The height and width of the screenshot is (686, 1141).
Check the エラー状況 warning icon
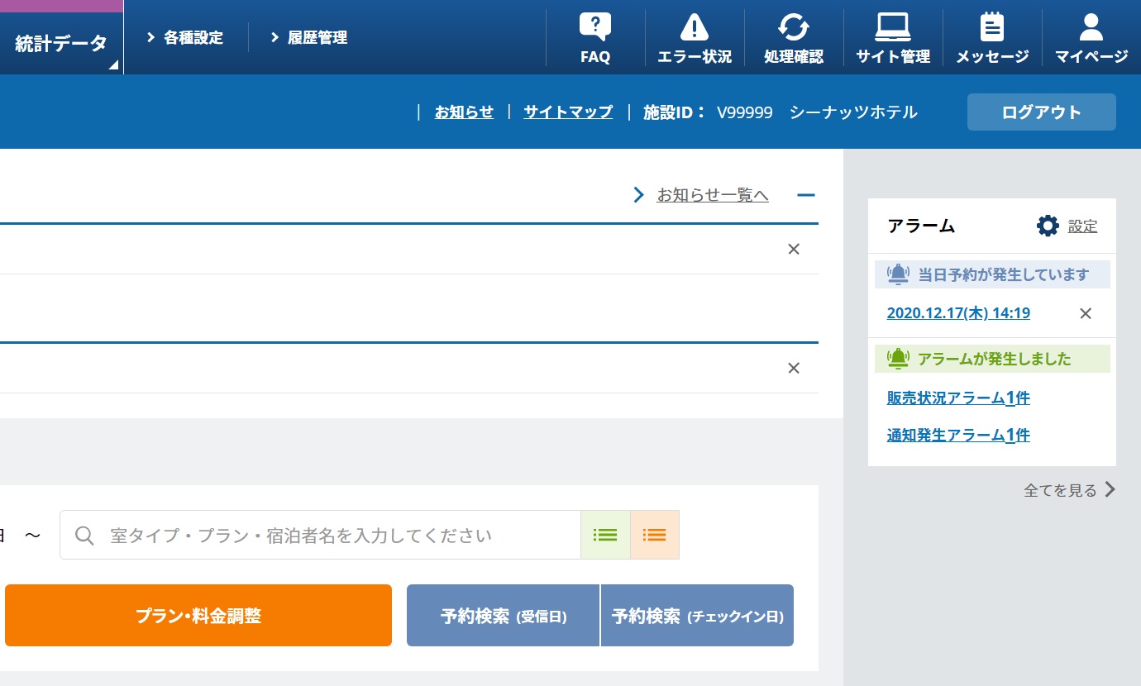[695, 28]
